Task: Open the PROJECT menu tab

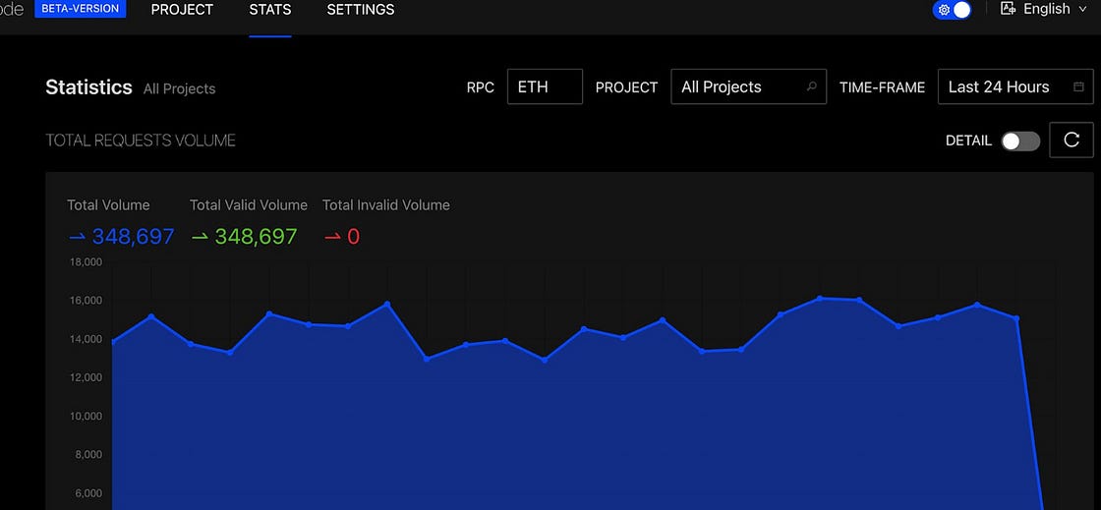Action: 182,10
